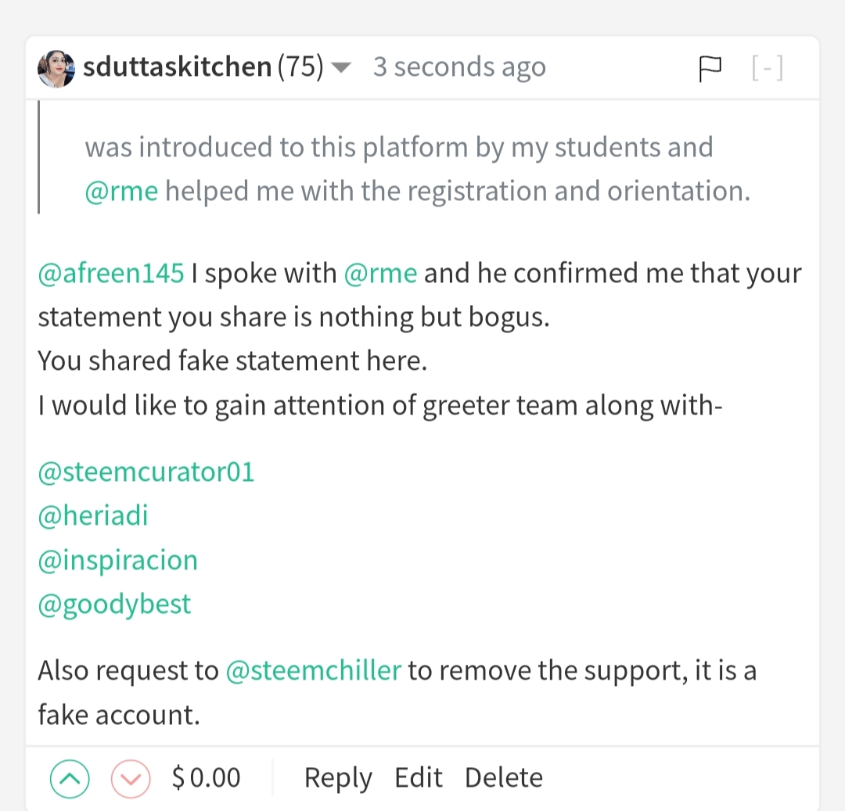Reply to this comment
The image size is (845, 811).
click(x=338, y=778)
